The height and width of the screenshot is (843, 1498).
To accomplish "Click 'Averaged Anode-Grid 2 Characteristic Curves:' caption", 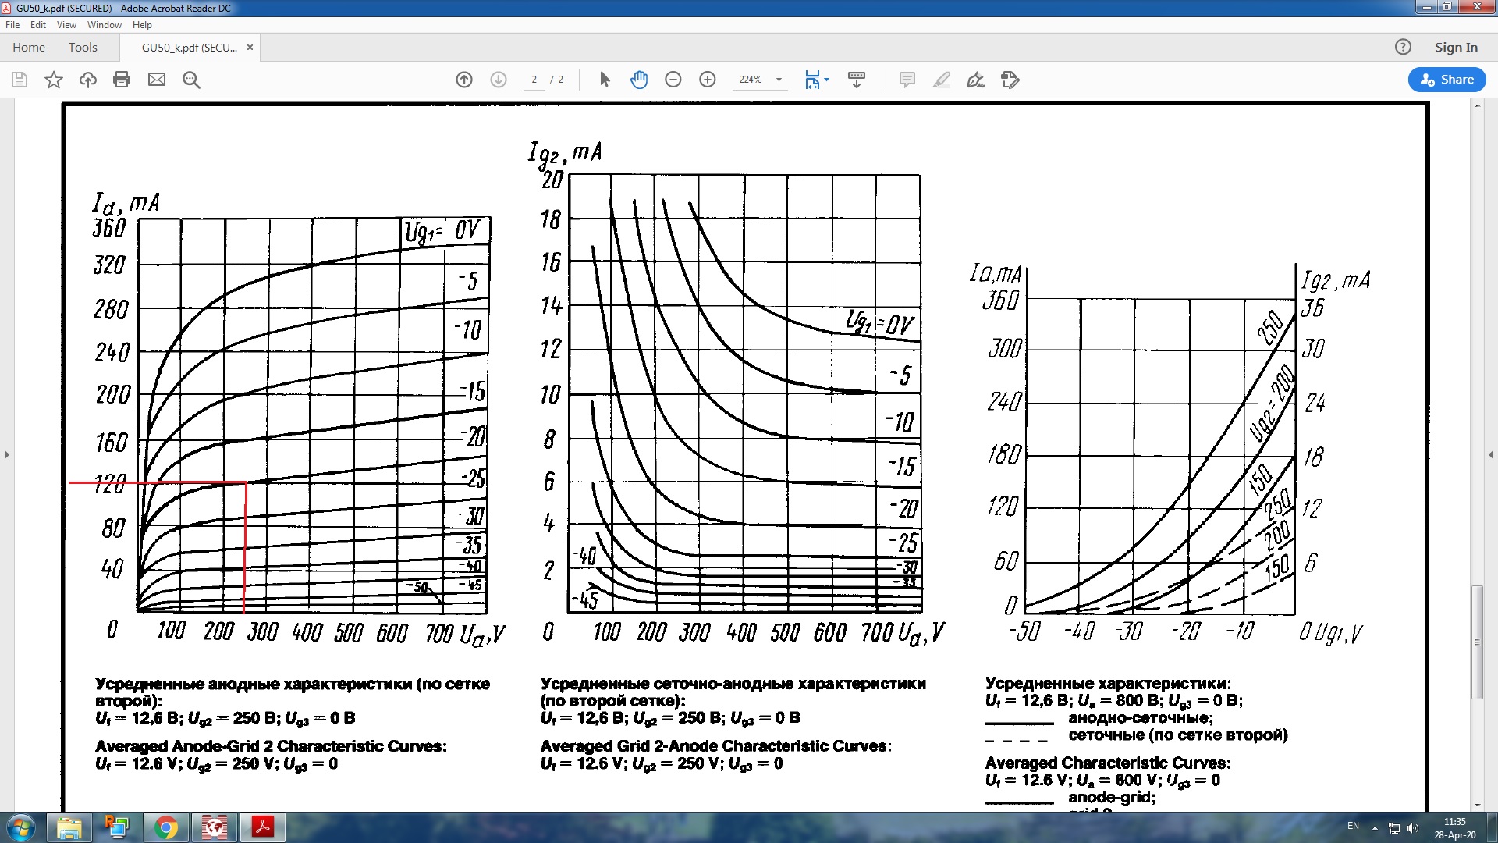I will (x=272, y=746).
